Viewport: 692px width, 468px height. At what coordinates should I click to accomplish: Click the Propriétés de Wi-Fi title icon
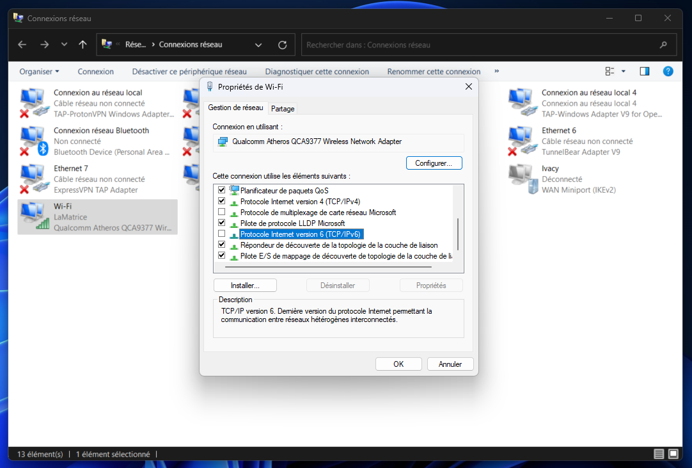210,86
